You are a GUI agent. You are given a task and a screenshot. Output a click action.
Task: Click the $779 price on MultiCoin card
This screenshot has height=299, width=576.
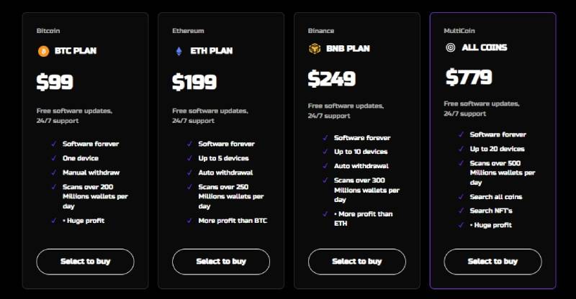point(469,77)
